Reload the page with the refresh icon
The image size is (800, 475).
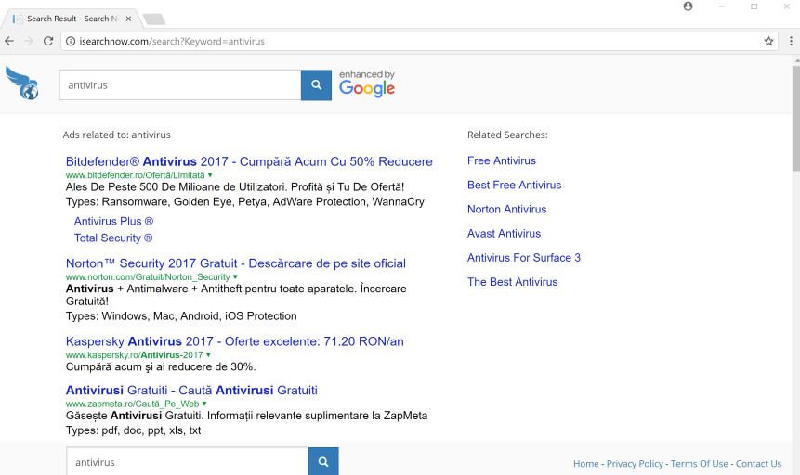48,41
